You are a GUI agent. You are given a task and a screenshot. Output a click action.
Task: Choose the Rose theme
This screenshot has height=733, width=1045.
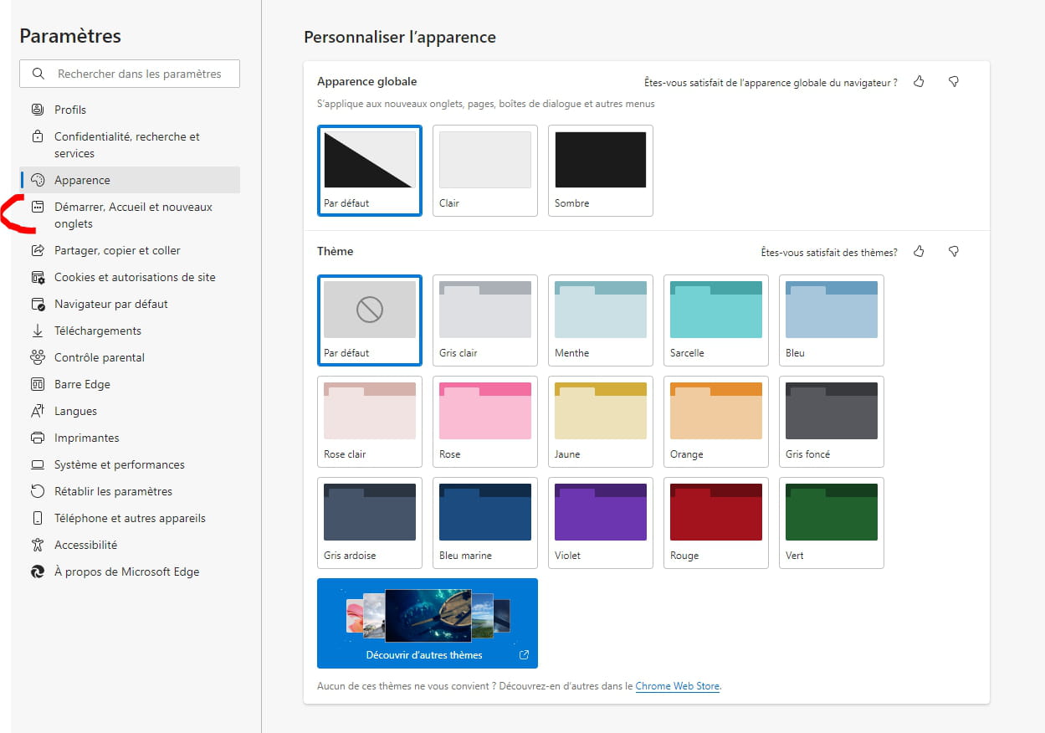pos(485,422)
